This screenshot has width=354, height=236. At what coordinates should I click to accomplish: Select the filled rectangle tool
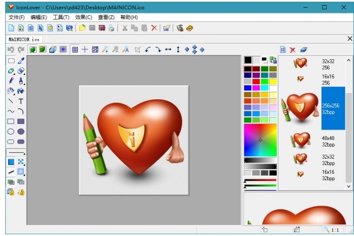[x=21, y=121]
